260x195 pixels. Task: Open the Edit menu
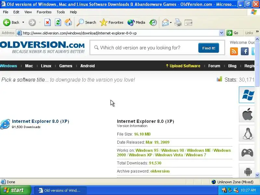(x=16, y=12)
